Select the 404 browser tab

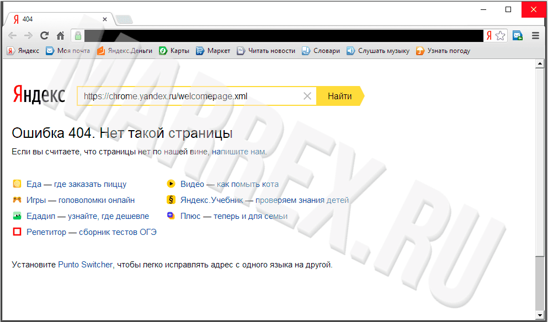60,19
